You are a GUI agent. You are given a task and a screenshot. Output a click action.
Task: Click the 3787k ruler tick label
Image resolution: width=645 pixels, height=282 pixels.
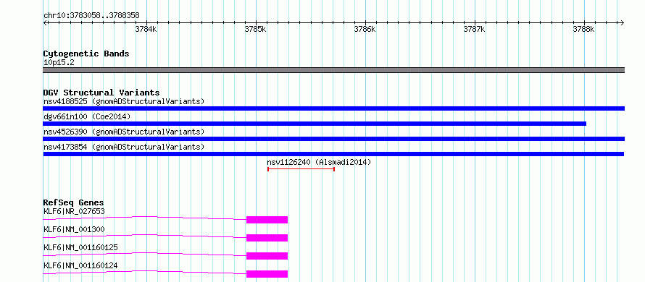[x=474, y=30]
